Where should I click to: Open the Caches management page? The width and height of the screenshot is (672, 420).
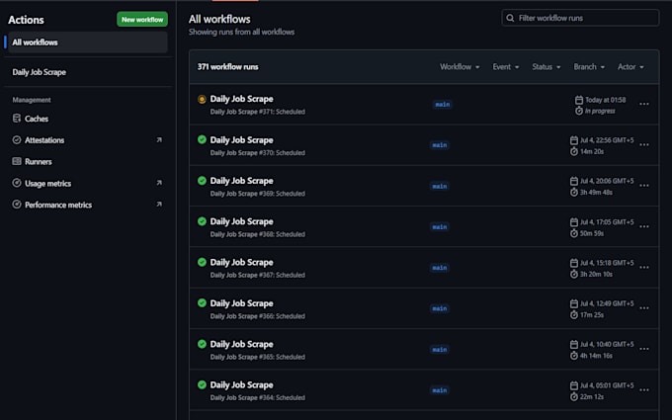[x=37, y=119]
